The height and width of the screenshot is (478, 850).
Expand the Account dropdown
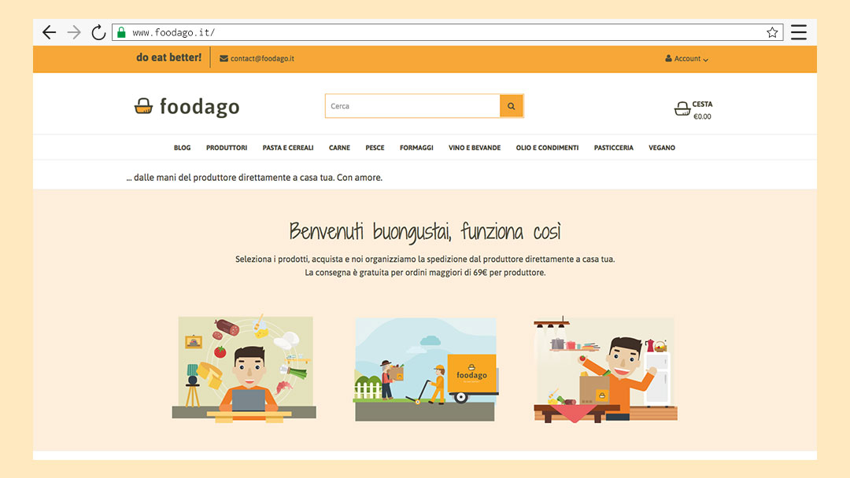pos(687,58)
